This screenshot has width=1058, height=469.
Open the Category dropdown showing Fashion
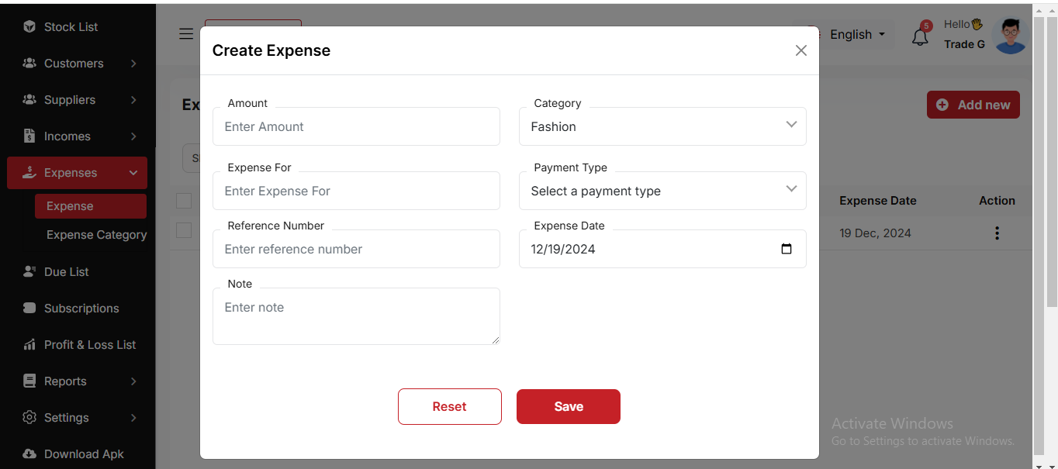(x=662, y=126)
